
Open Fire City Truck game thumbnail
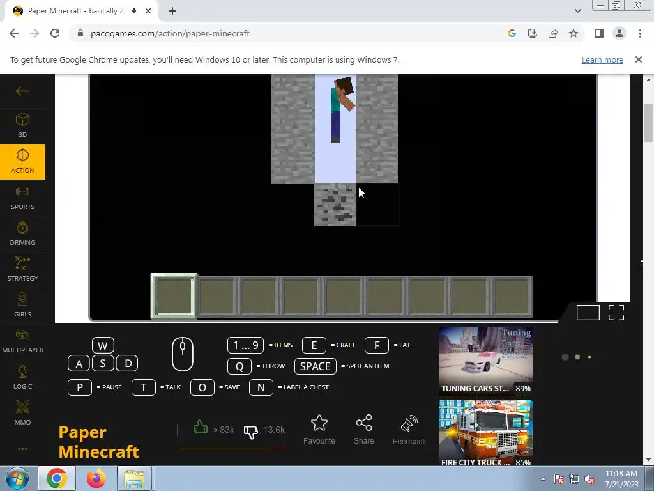click(x=485, y=433)
